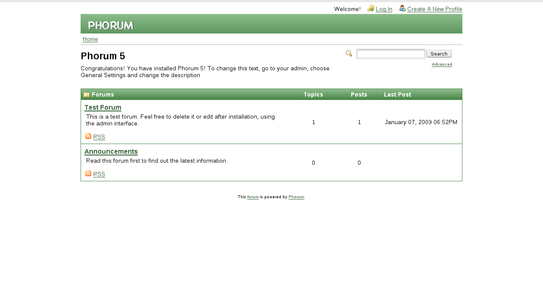
Task: Click the magnifying glass search icon
Action: tap(349, 53)
